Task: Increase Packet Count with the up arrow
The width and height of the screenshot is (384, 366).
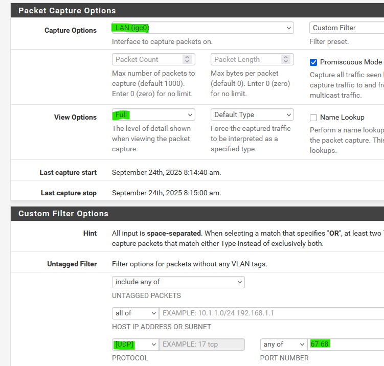Action: pos(187,57)
